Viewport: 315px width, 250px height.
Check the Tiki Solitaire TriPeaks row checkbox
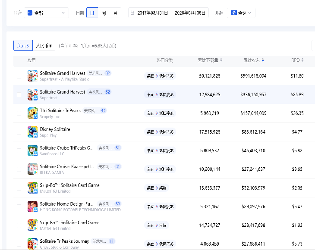(19, 113)
